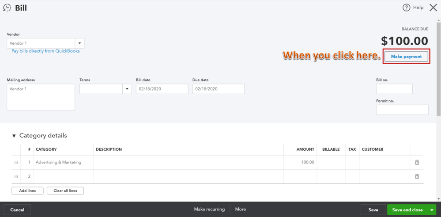Image resolution: width=441 pixels, height=217 pixels.
Task: Follow Pay bills directly from QuickBooks link
Action: point(45,51)
